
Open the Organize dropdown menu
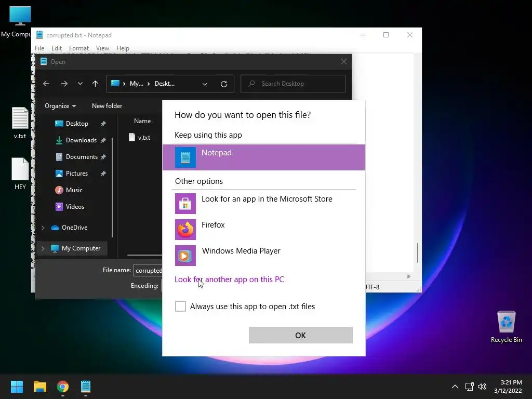tap(60, 106)
